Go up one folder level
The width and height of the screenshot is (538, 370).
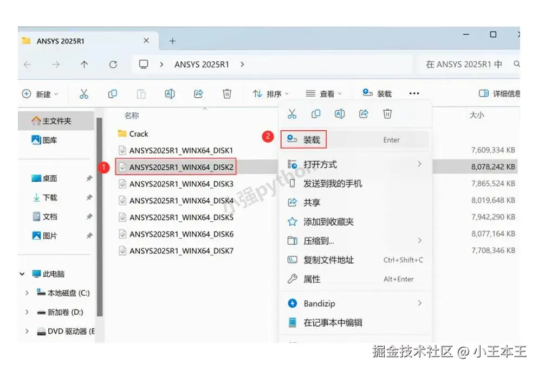(85, 64)
